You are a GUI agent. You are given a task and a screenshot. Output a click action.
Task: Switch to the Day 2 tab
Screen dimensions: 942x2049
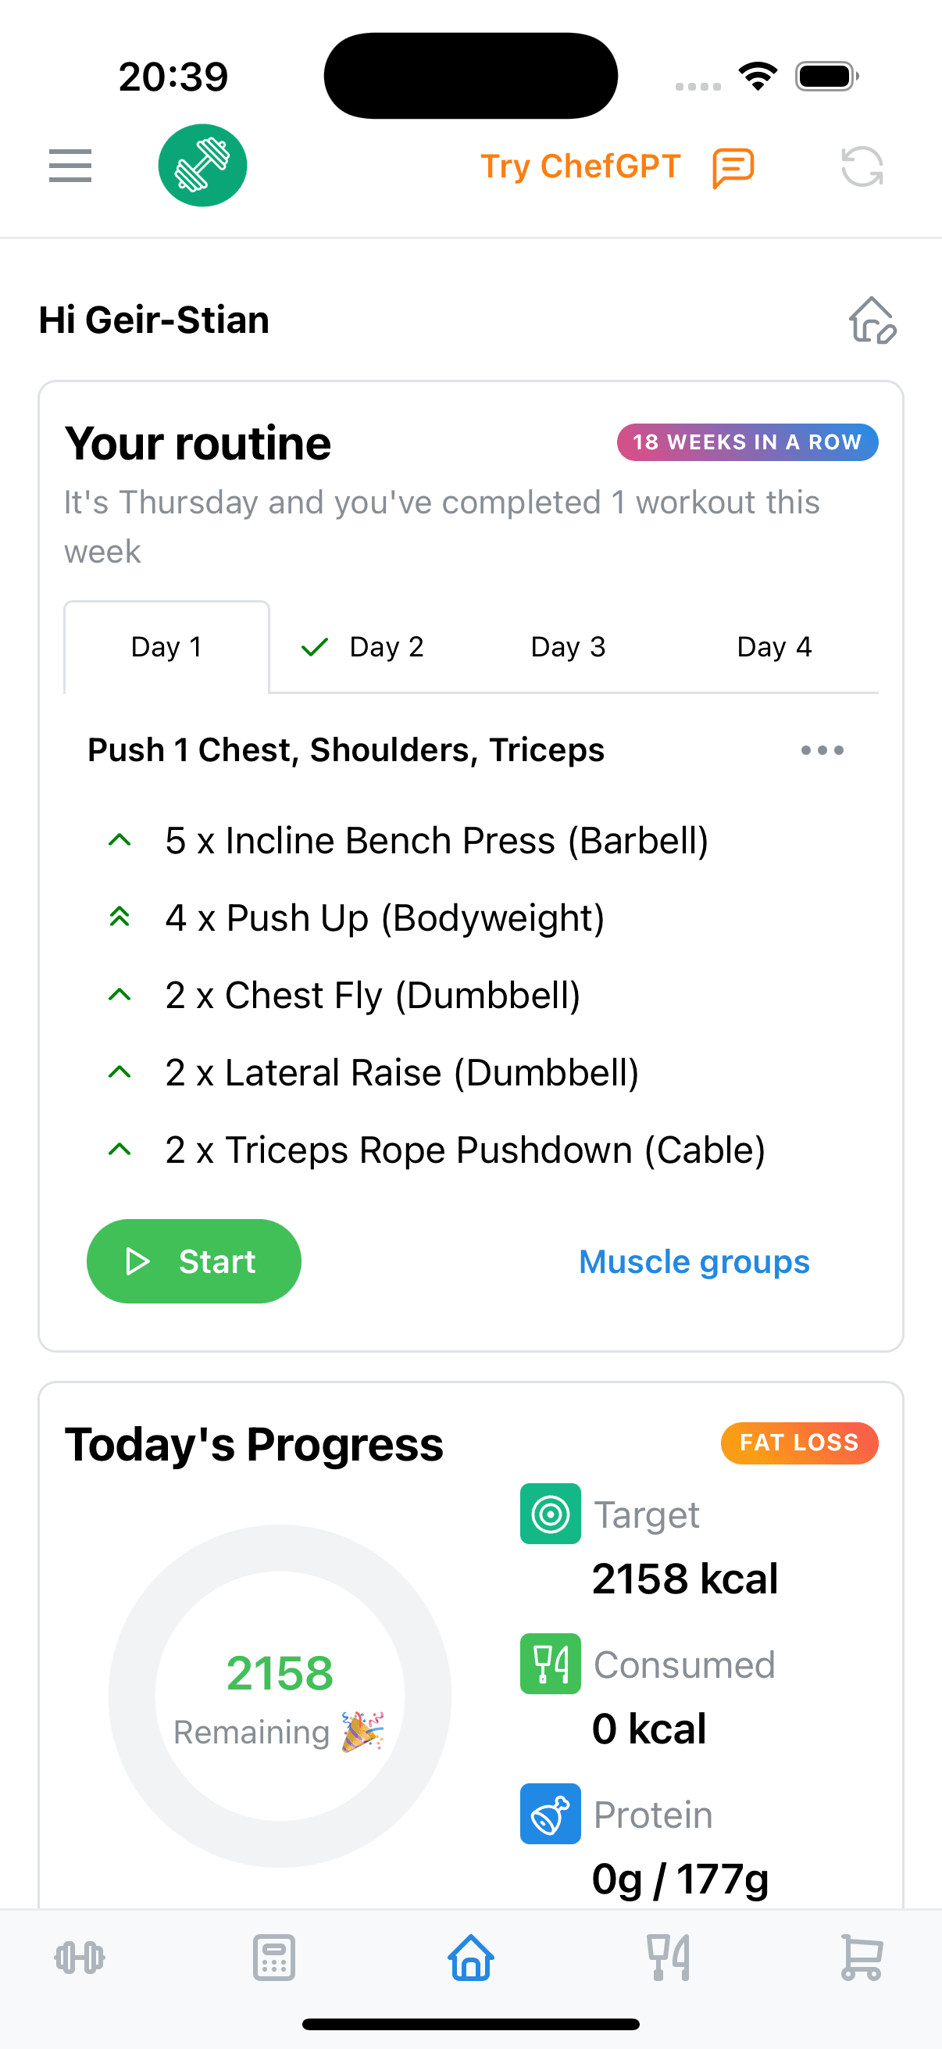[366, 647]
